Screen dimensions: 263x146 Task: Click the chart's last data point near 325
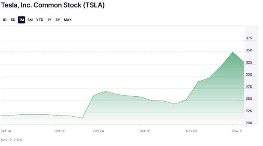[244, 62]
